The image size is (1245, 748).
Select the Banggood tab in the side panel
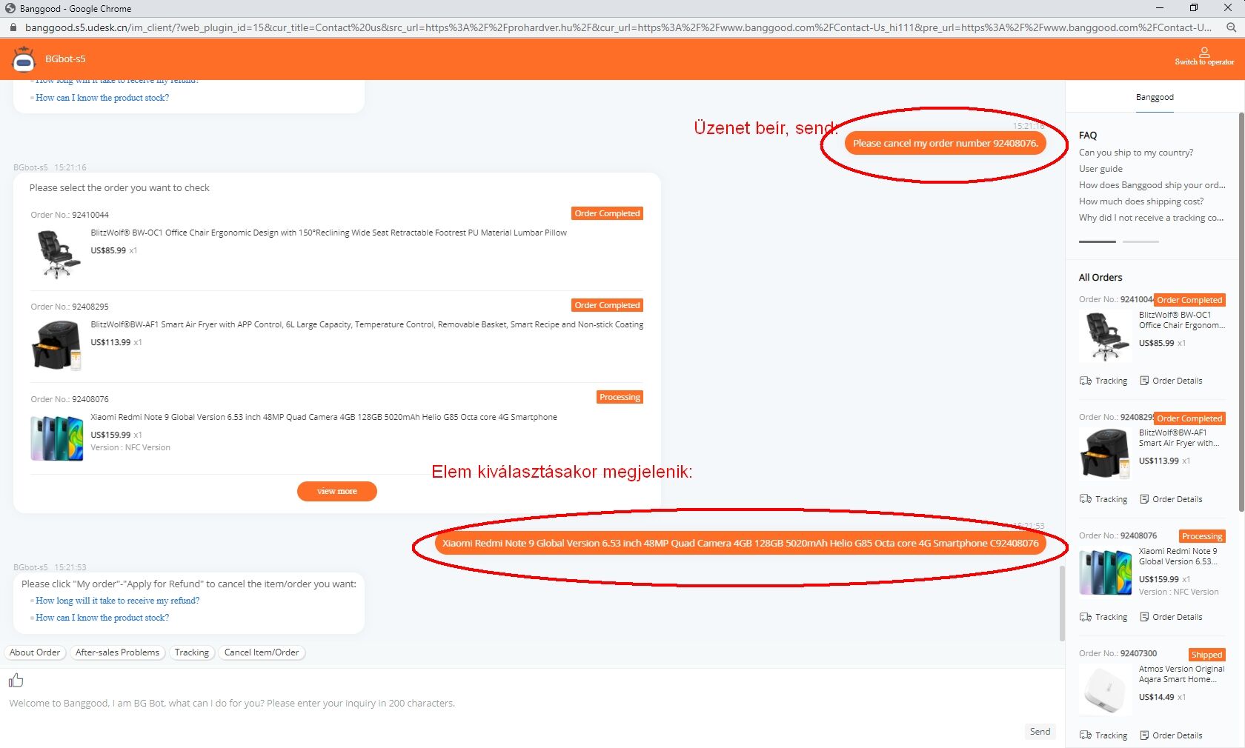click(1155, 98)
